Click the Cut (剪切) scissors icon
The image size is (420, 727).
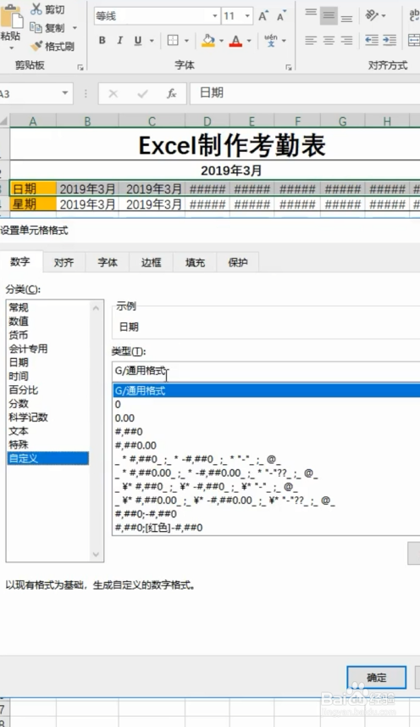click(36, 8)
